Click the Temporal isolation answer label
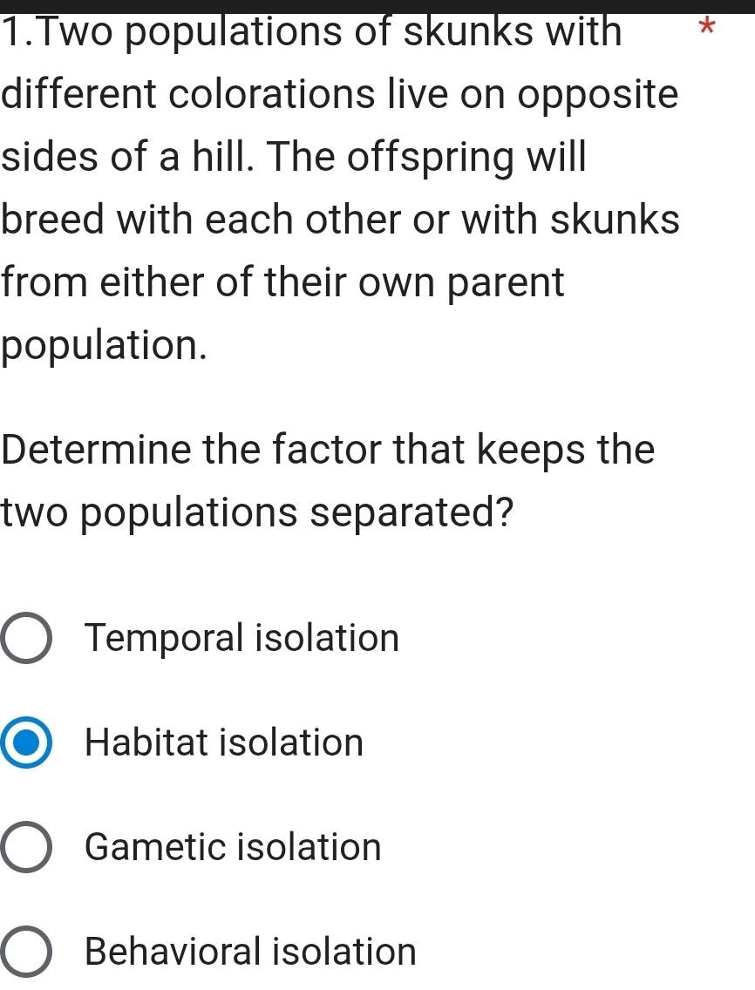Viewport: 755px width, 990px height. [241, 639]
